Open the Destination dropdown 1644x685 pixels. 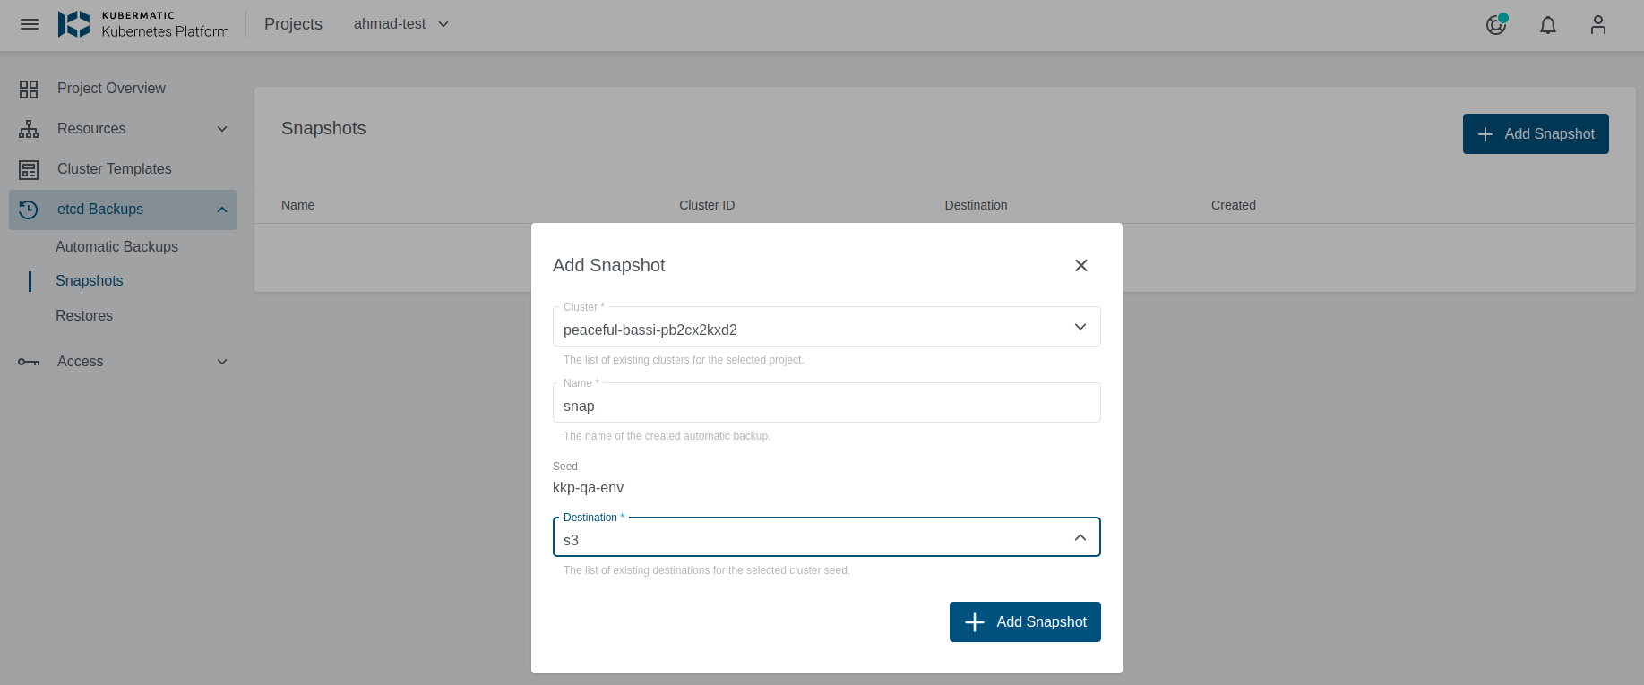tap(825, 538)
